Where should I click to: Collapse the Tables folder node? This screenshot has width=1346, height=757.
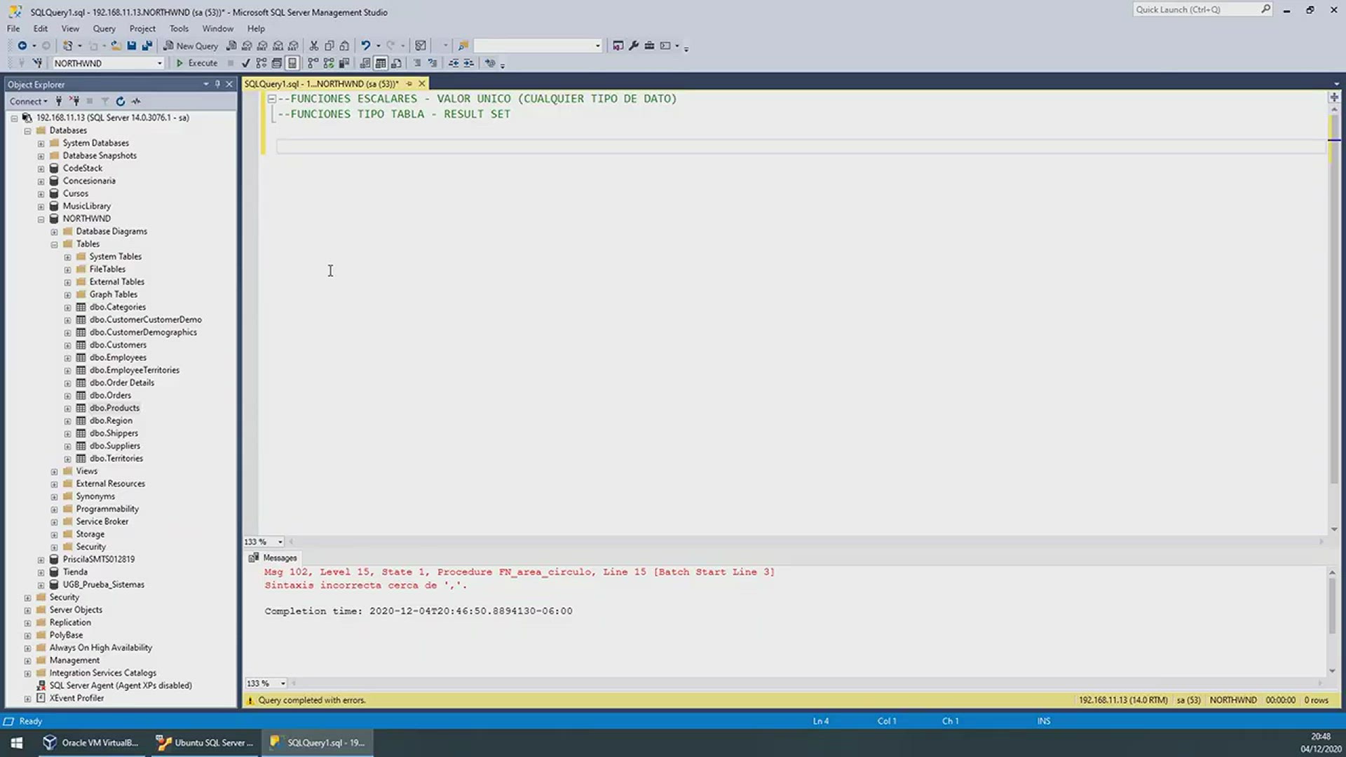tap(54, 245)
